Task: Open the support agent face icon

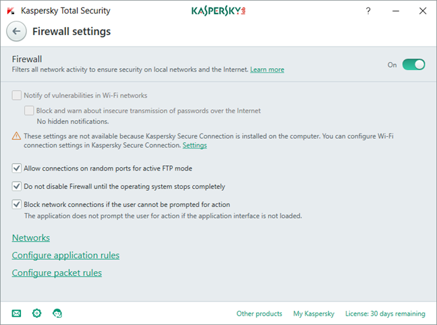Action: pyautogui.click(x=57, y=314)
